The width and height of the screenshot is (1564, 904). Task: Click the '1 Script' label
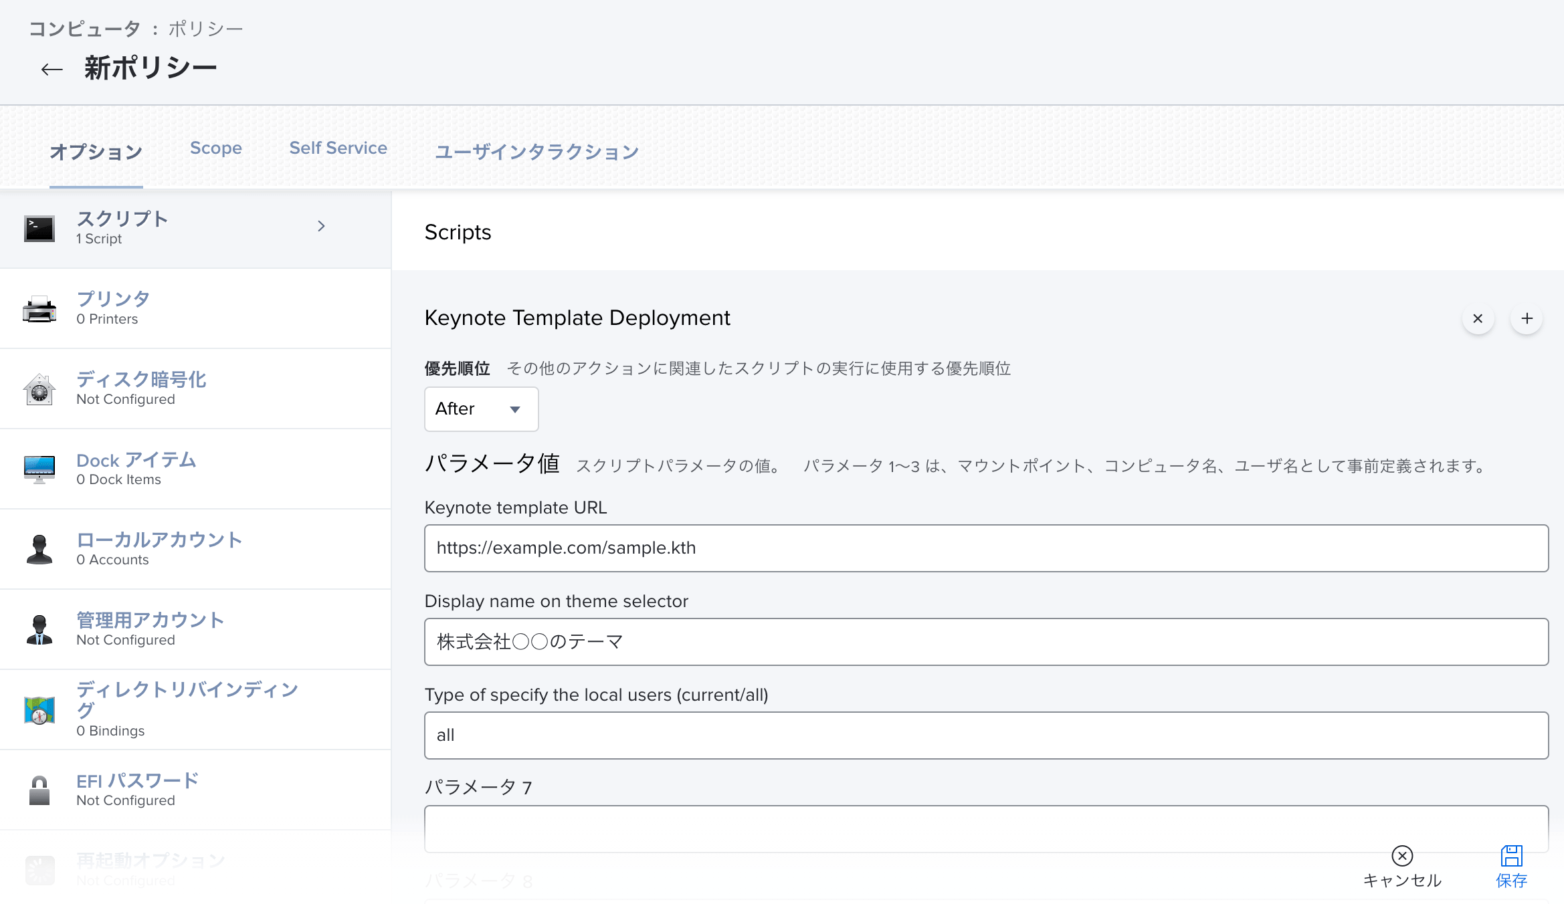pos(99,239)
